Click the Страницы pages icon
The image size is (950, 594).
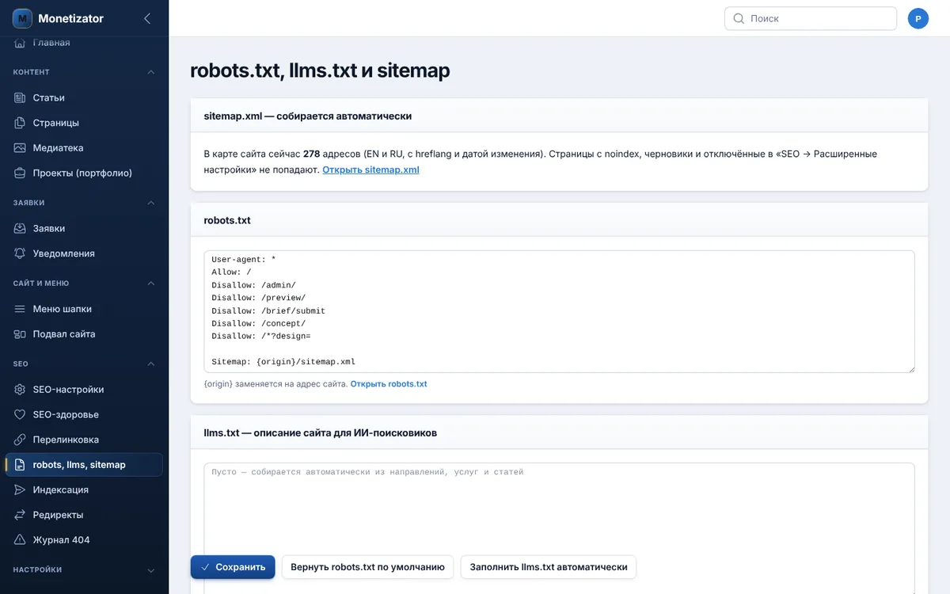(x=20, y=123)
